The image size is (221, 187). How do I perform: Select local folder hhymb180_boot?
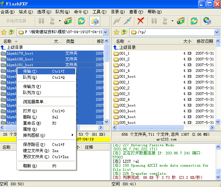tap(52, 59)
